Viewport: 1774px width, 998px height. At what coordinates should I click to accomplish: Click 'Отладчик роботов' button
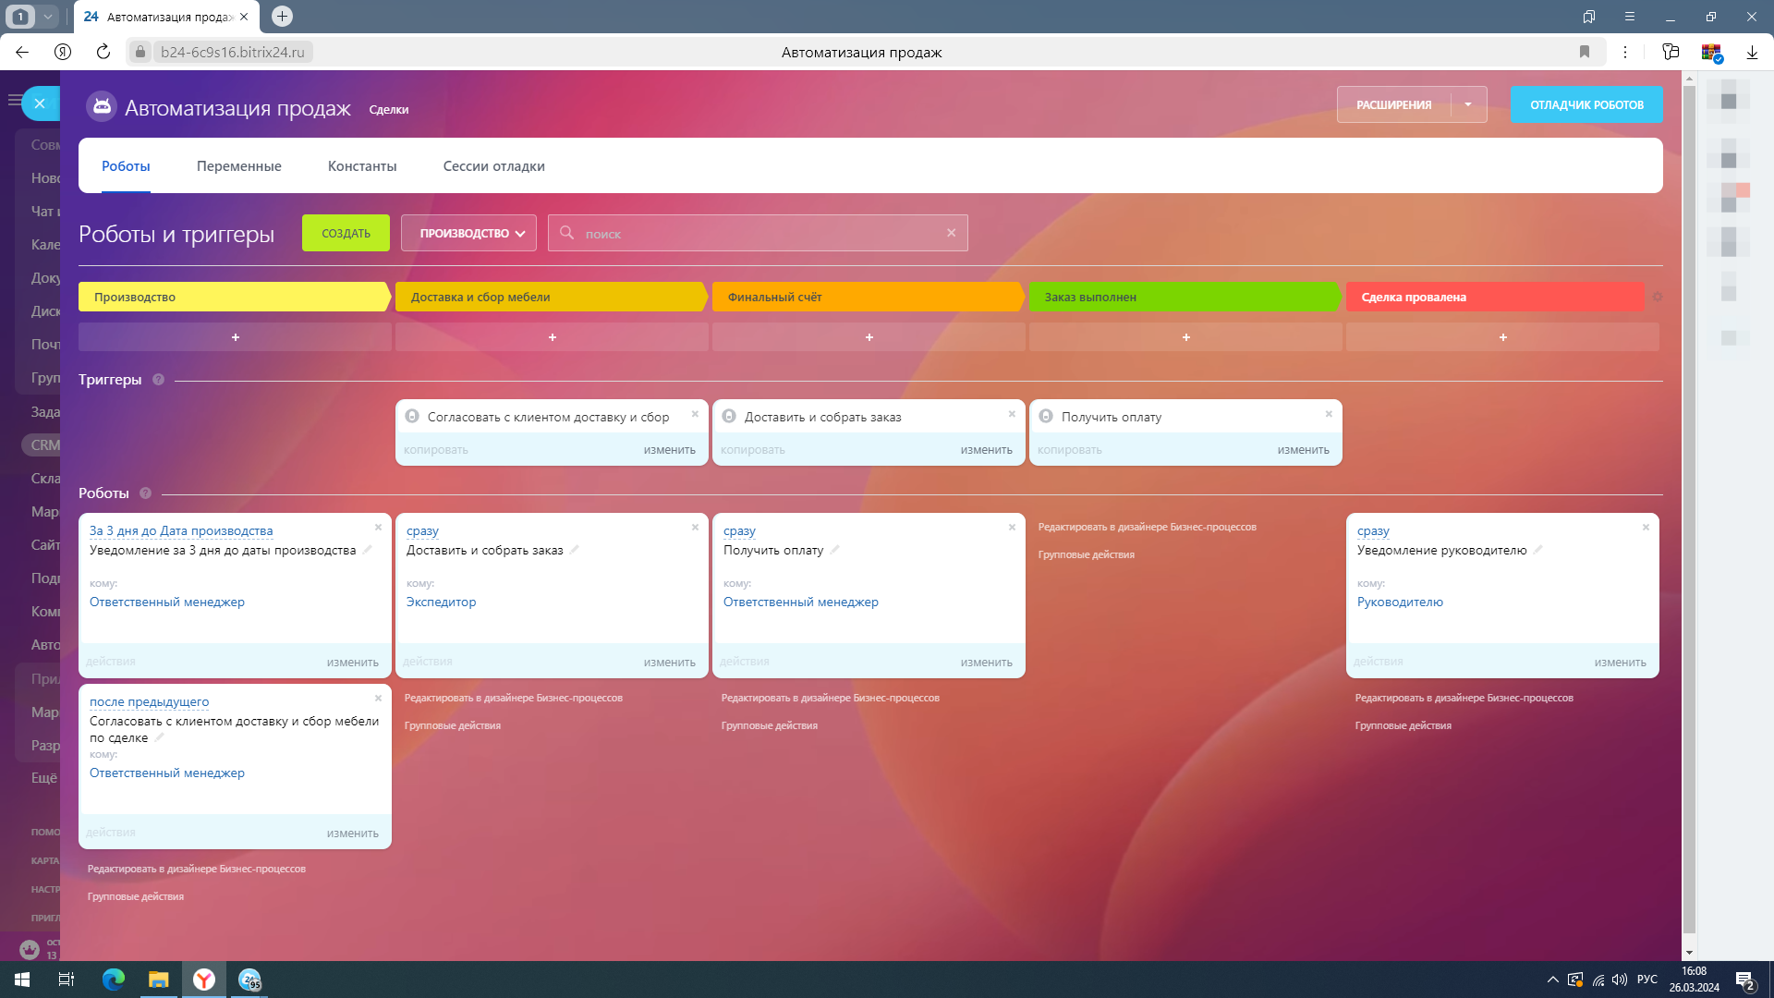coord(1586,105)
